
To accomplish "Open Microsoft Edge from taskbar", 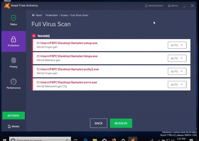I will (85, 140).
